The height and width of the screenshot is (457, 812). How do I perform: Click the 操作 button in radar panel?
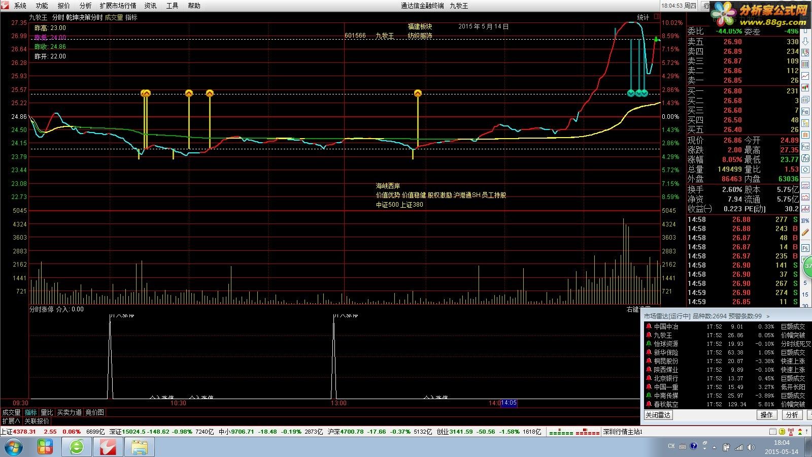pyautogui.click(x=766, y=415)
